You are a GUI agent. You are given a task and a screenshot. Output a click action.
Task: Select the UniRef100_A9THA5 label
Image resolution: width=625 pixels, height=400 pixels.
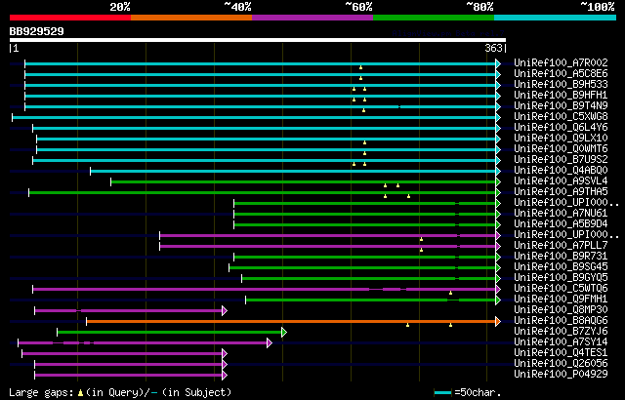[x=561, y=191]
